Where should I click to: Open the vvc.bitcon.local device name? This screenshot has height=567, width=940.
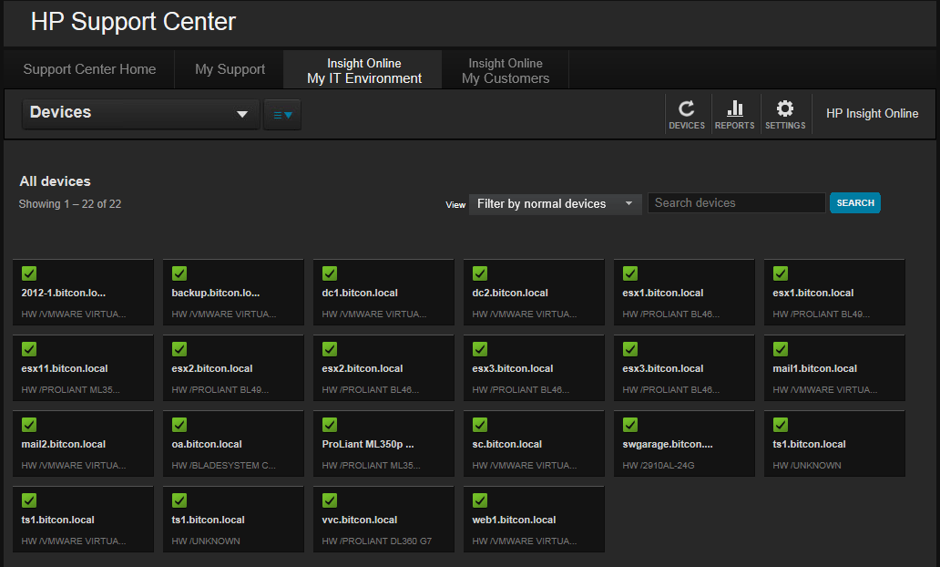pos(360,520)
